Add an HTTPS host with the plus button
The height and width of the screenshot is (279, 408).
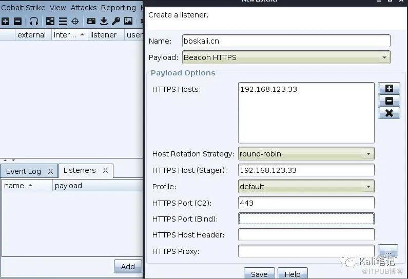tap(388, 89)
